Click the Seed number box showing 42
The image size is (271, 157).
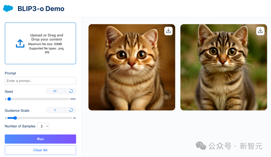pyautogui.click(x=55, y=91)
